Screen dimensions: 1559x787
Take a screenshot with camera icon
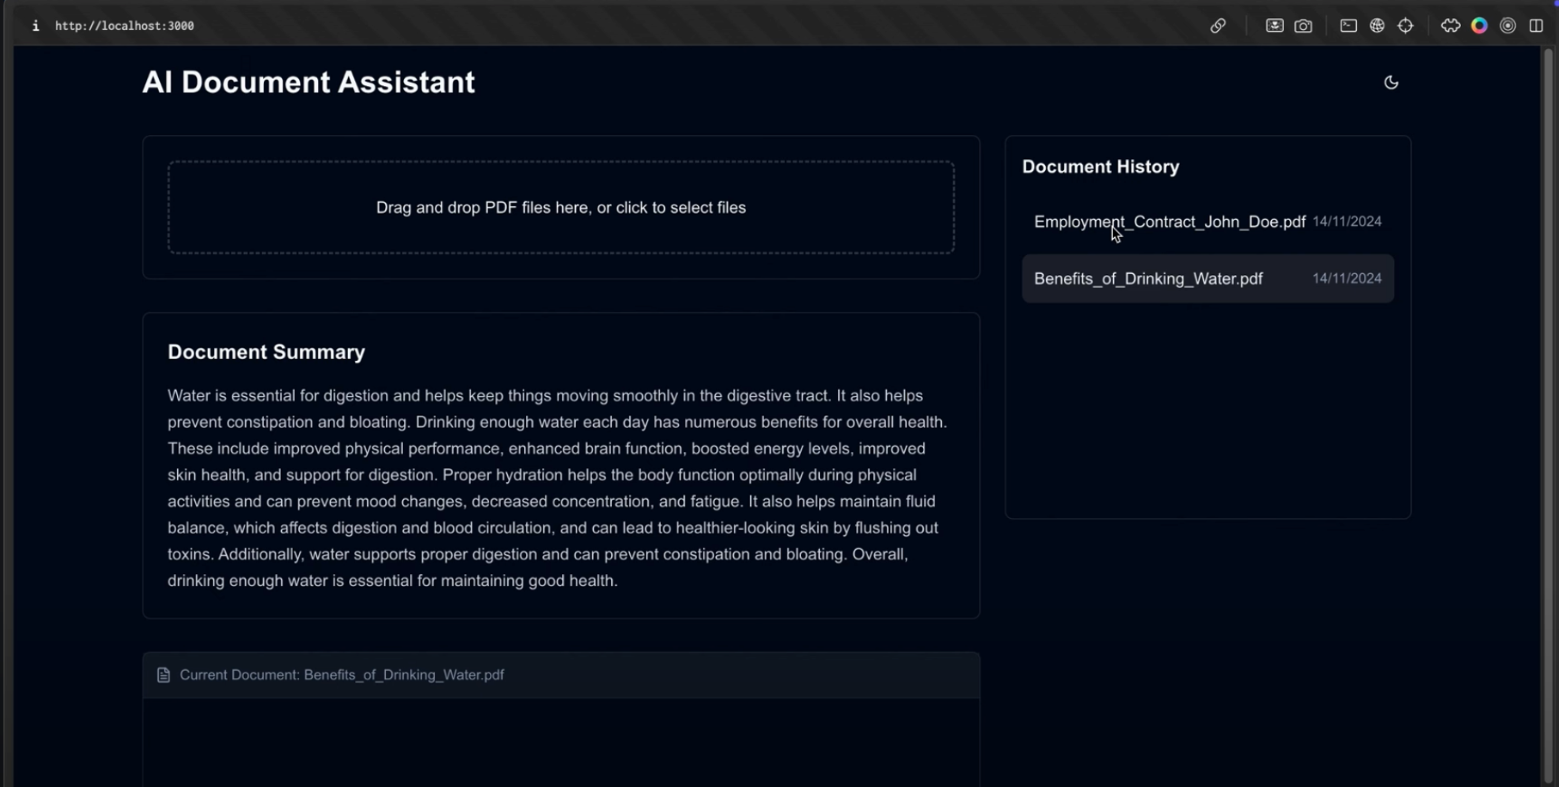[x=1304, y=26]
